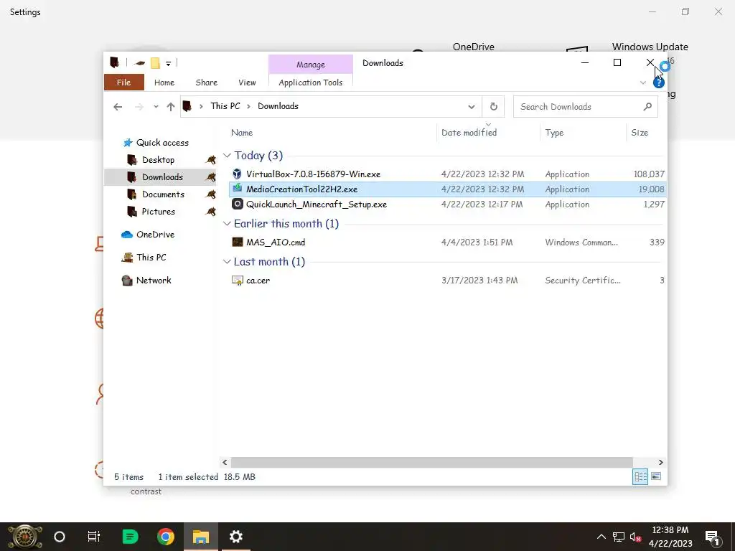The image size is (735, 551).
Task: Select the MAS_AIO.cmd file icon
Action: 237,242
